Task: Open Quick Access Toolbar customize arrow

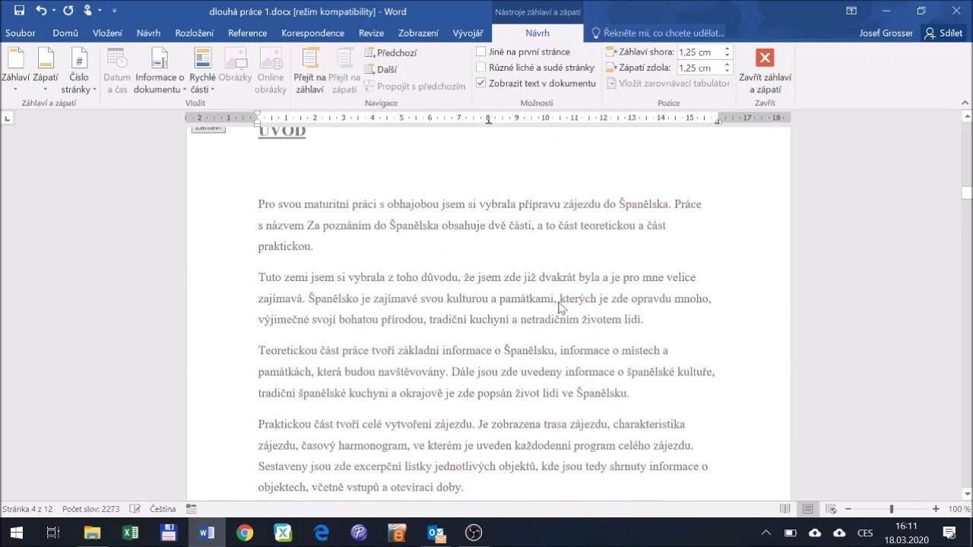Action: click(114, 11)
